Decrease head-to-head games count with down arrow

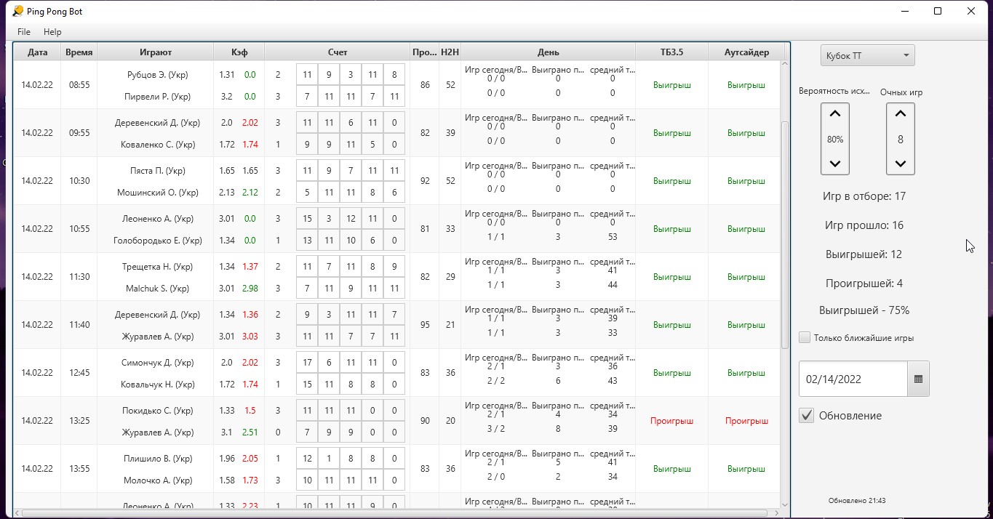click(900, 164)
